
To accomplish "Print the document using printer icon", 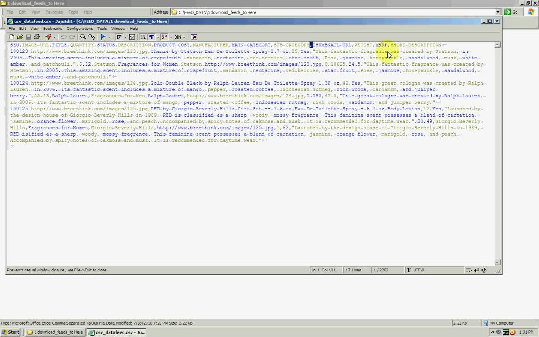I will [36, 37].
